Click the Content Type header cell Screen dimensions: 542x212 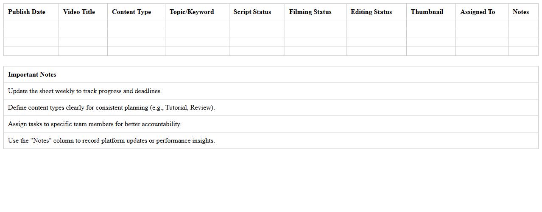click(x=131, y=12)
